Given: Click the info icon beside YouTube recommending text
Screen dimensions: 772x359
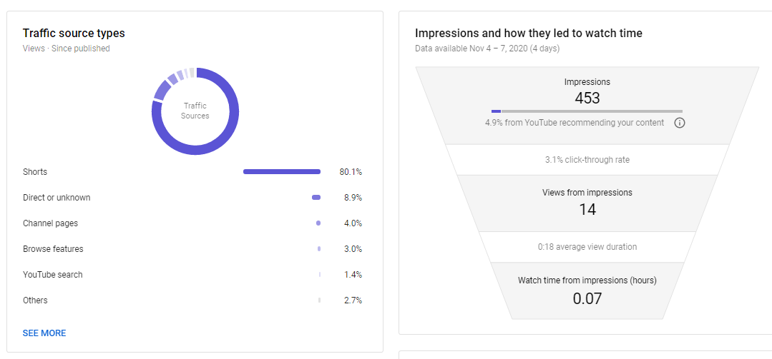Looking at the screenshot, I should [x=680, y=123].
